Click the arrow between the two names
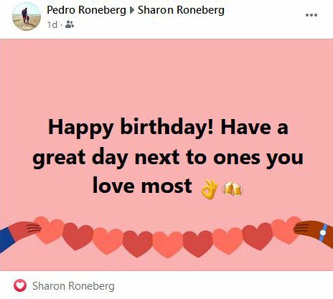Viewport: 333px width, 299px height. coord(132,11)
